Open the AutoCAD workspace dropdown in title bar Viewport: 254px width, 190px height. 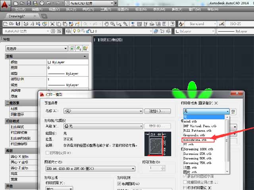pos(90,3)
